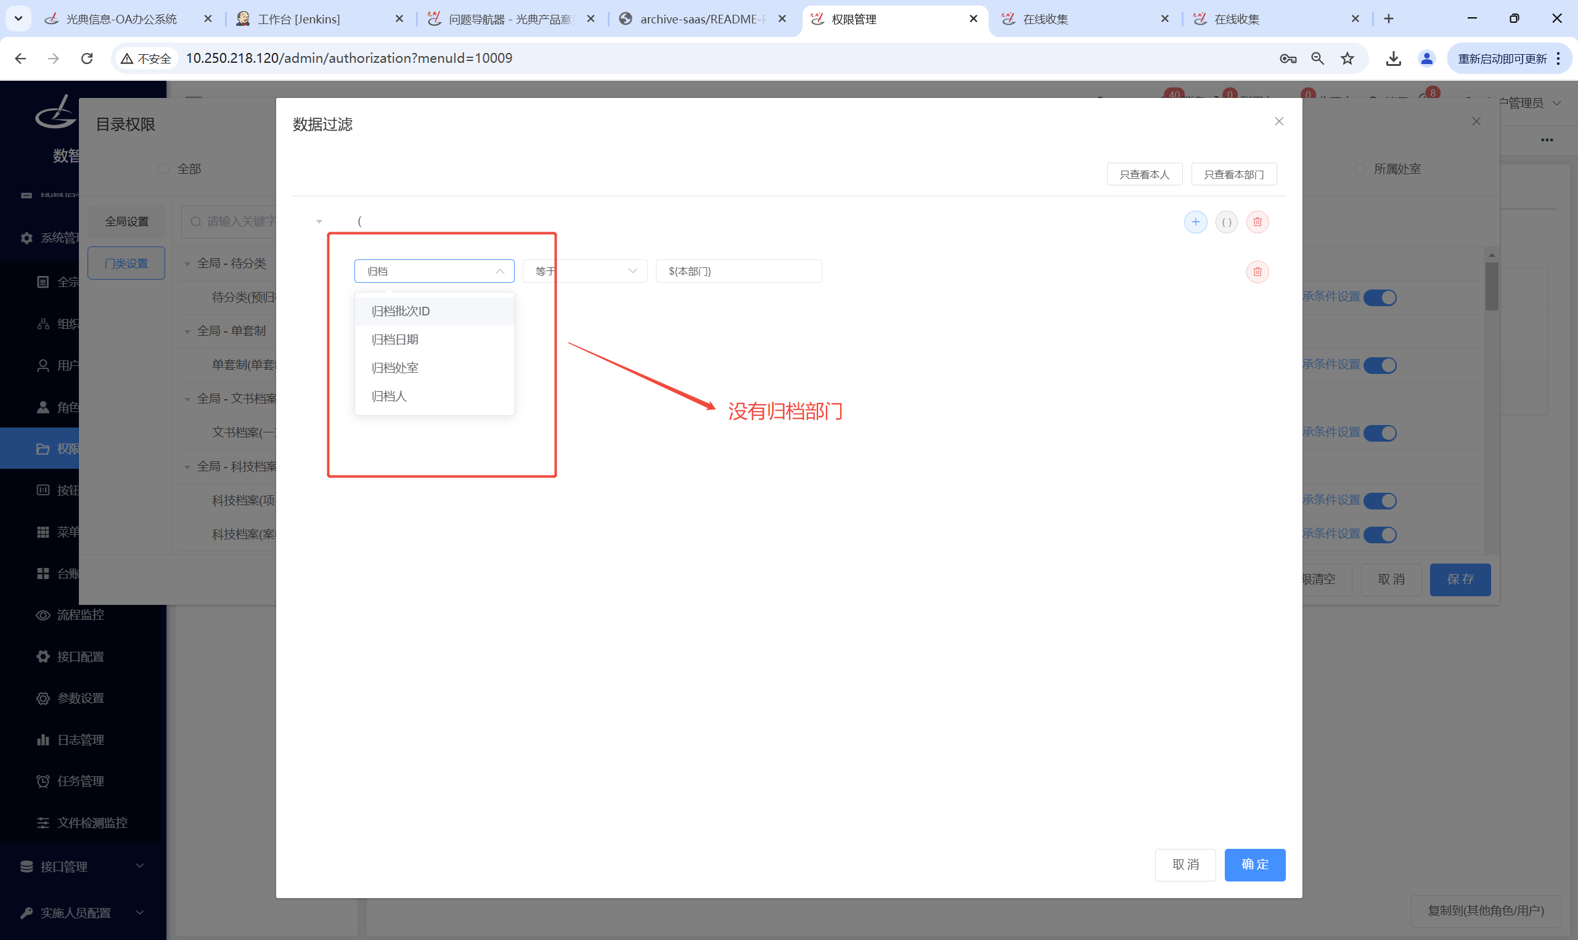Click the browser back arrow
This screenshot has height=940, width=1578.
[x=20, y=59]
